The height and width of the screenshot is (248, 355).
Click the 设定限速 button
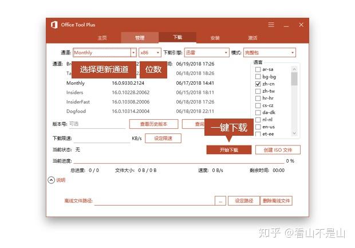(x=163, y=138)
